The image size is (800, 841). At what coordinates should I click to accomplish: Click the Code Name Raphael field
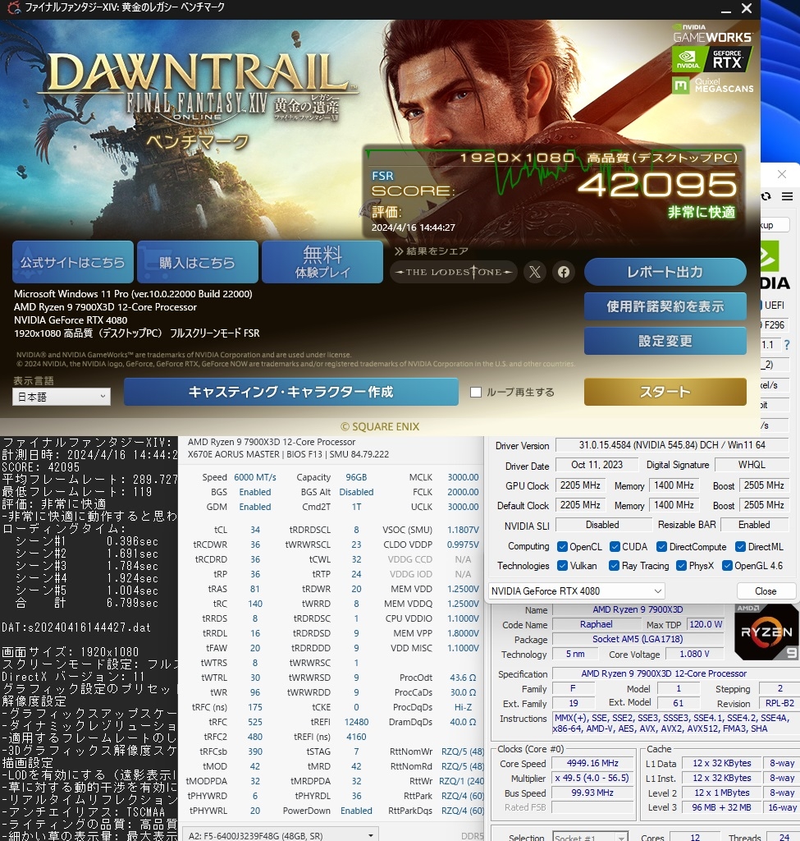[596, 624]
